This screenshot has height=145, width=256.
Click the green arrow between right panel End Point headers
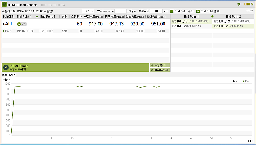point(212,17)
